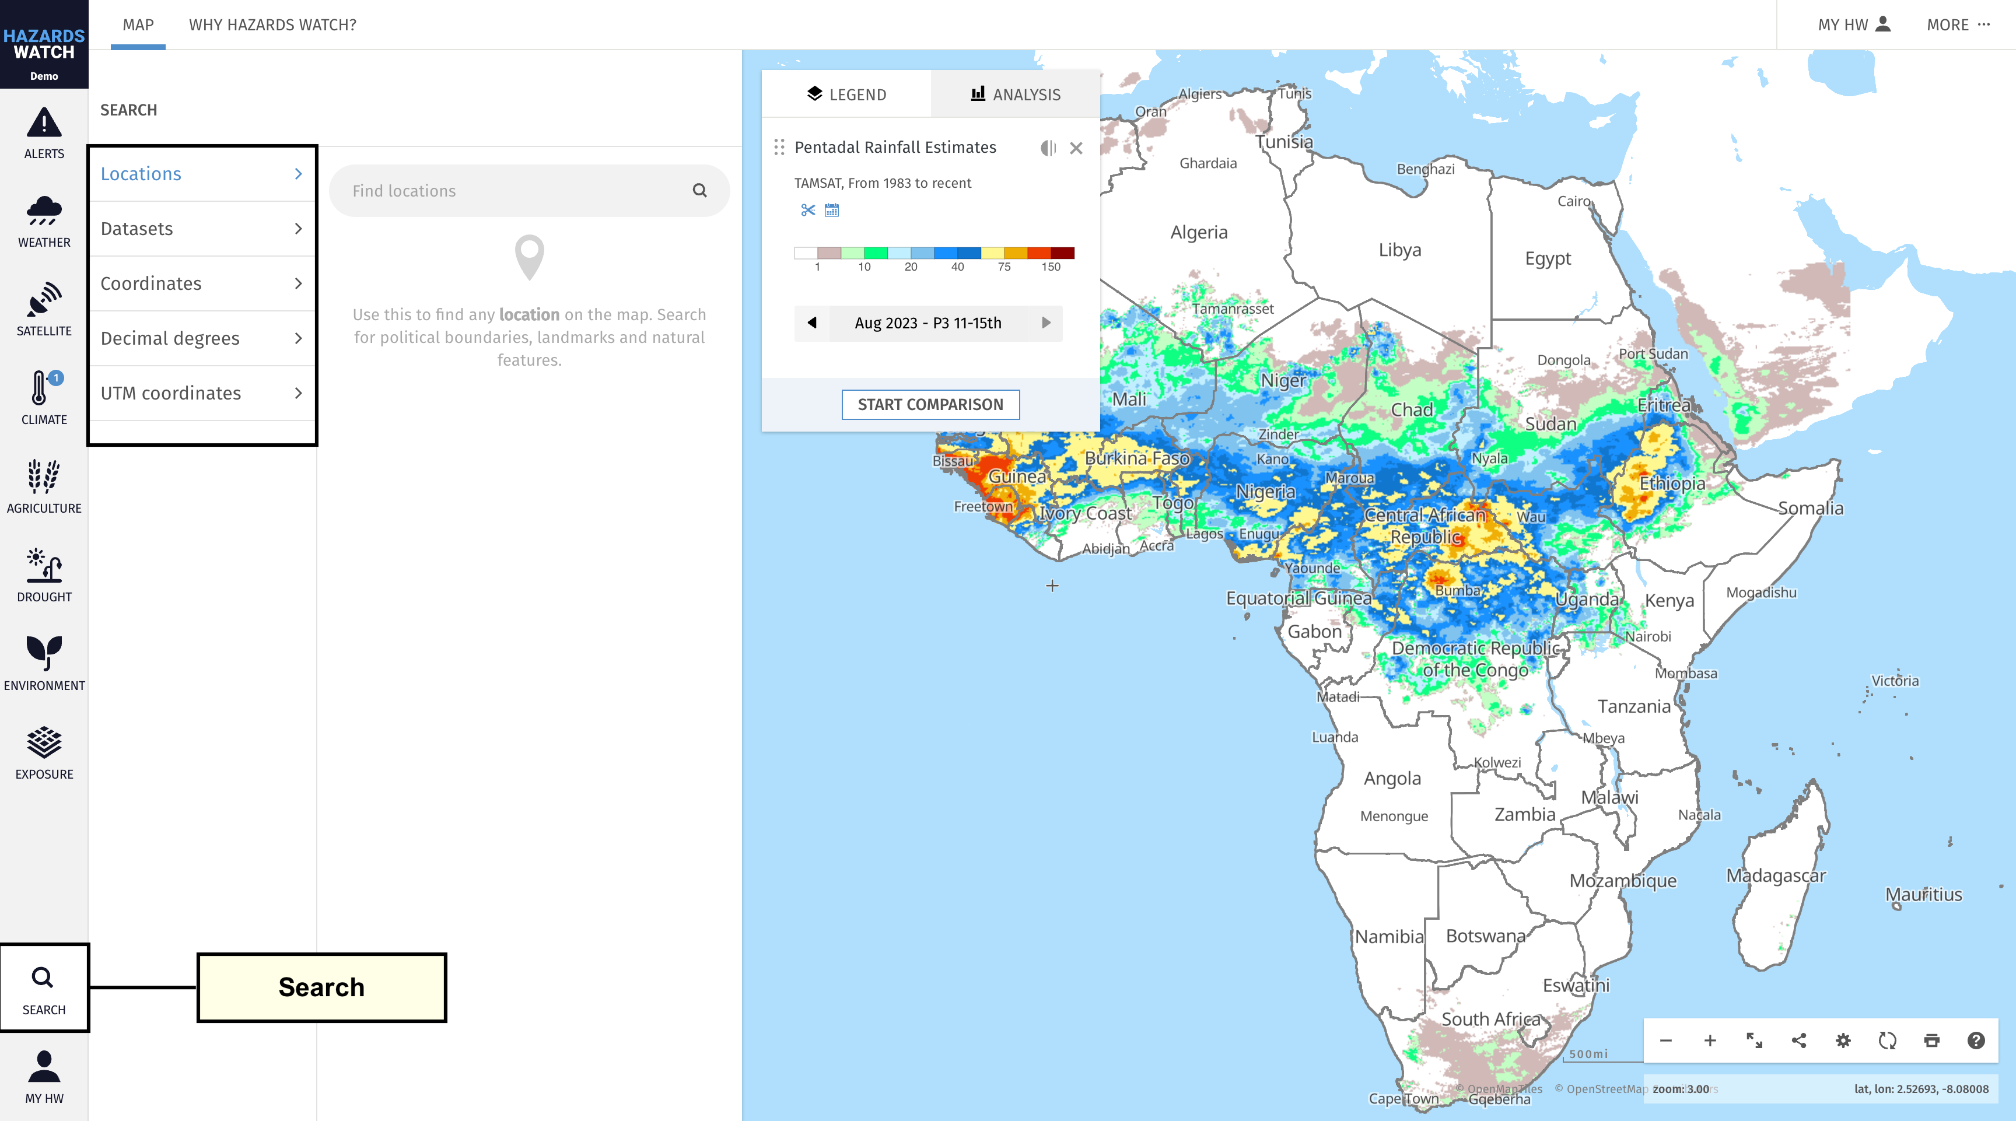Select the Satellite sidebar icon
The width and height of the screenshot is (2016, 1121).
pos(44,310)
